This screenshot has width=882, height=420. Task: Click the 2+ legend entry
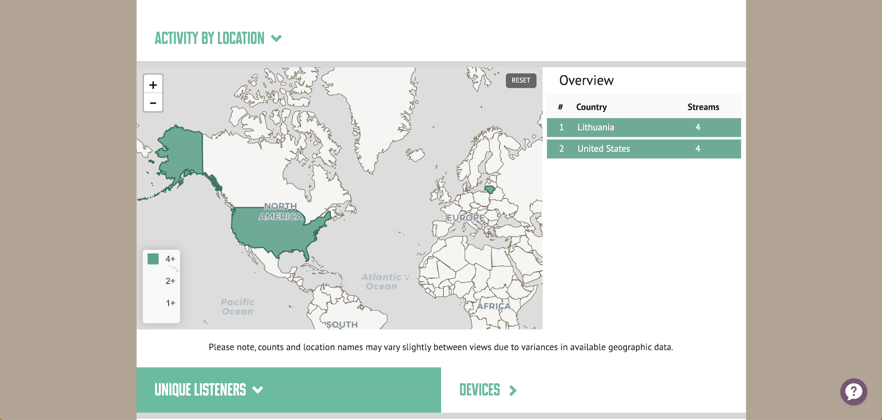[x=170, y=281]
